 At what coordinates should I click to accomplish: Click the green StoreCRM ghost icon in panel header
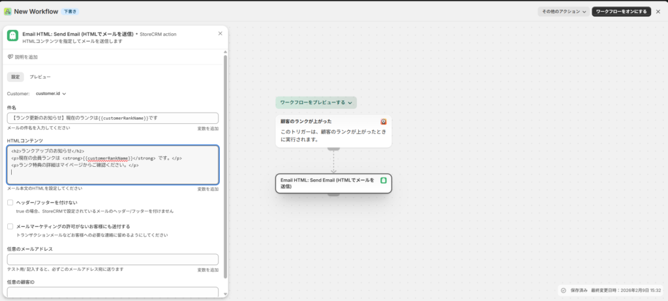[x=12, y=36]
